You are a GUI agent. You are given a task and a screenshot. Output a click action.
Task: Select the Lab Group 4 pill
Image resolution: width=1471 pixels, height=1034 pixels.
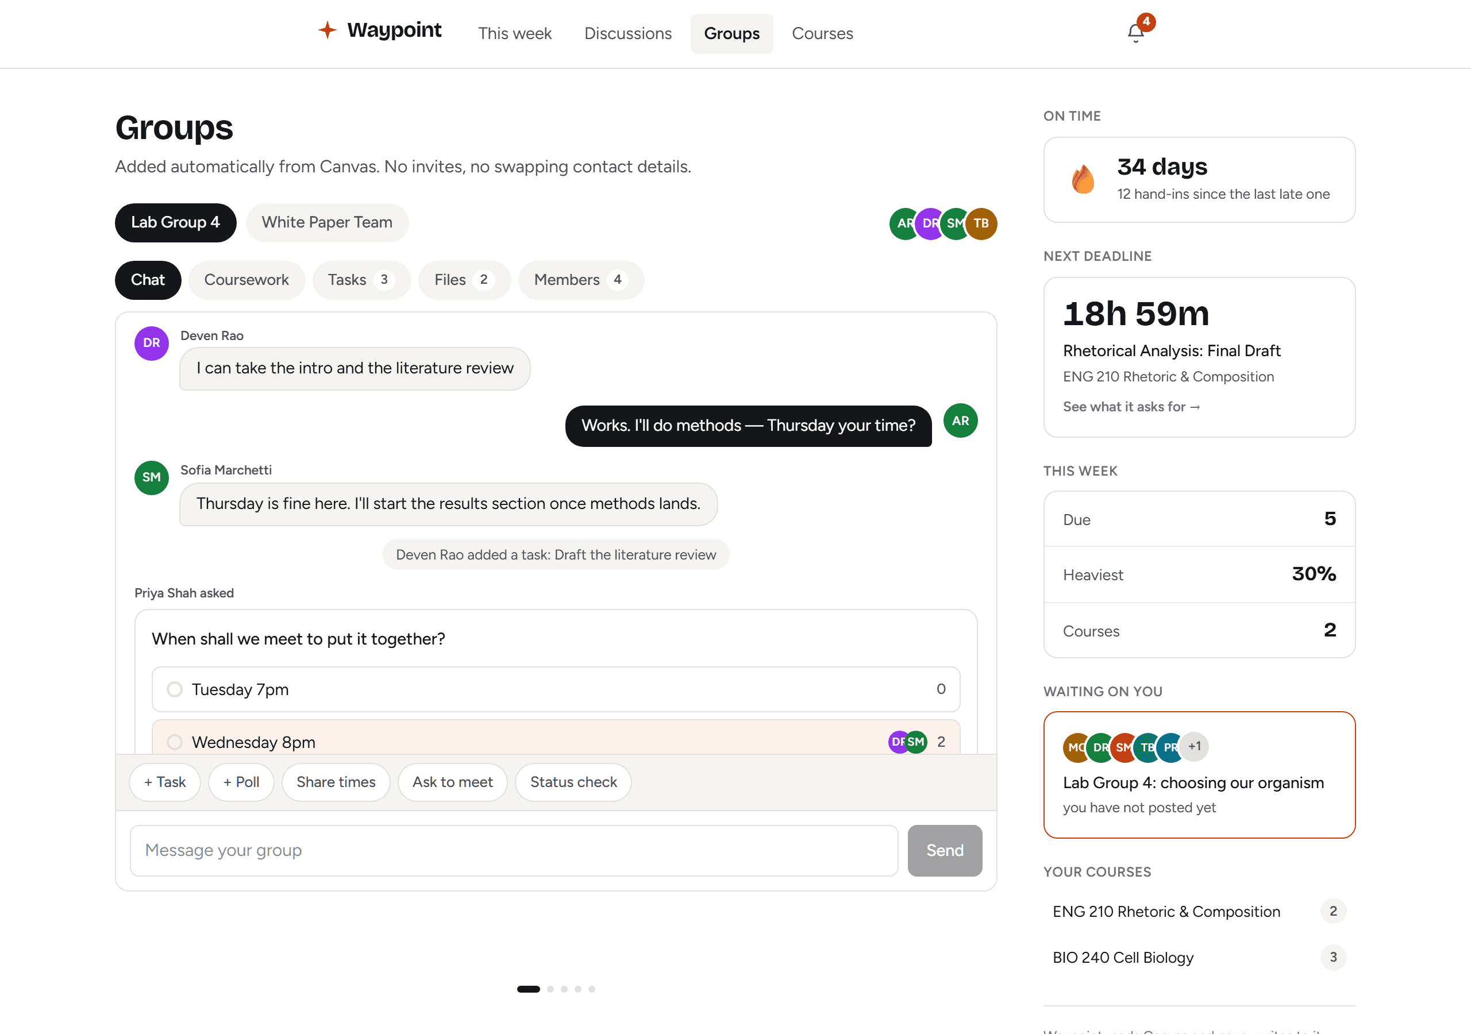176,222
